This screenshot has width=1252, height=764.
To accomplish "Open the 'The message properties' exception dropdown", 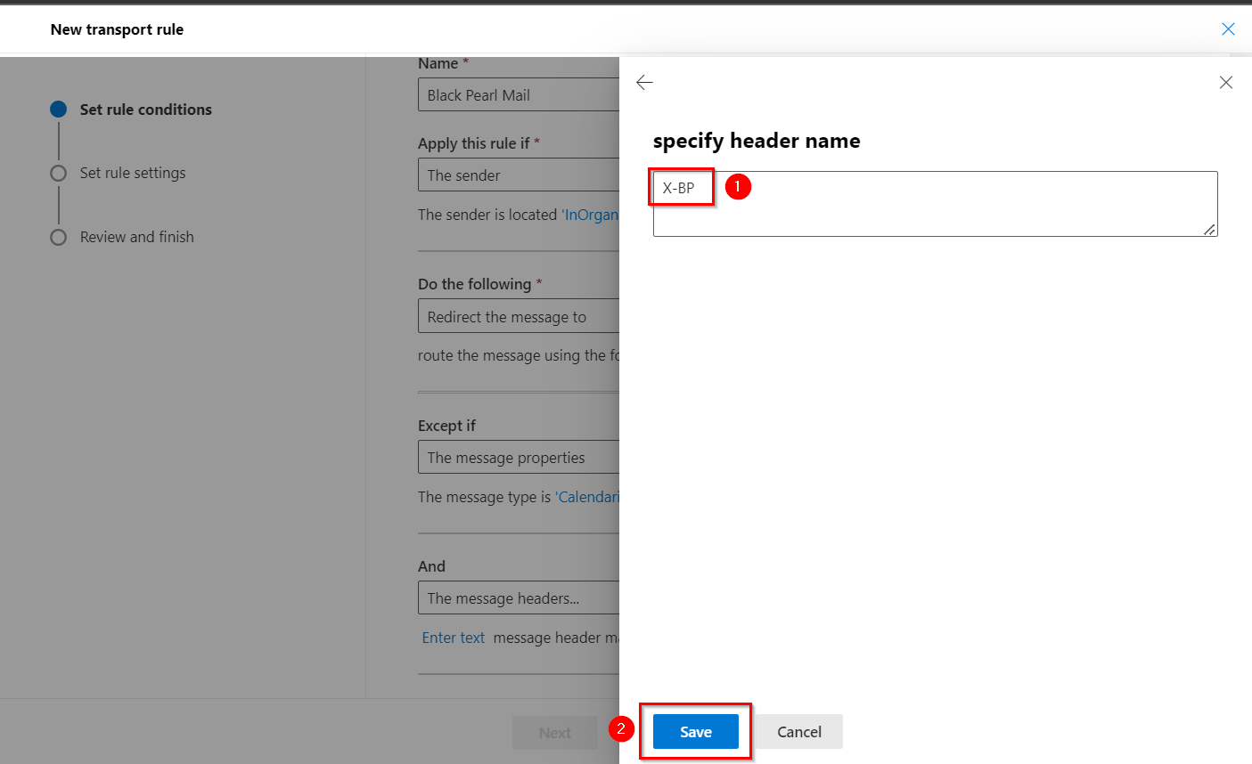I will pyautogui.click(x=518, y=458).
